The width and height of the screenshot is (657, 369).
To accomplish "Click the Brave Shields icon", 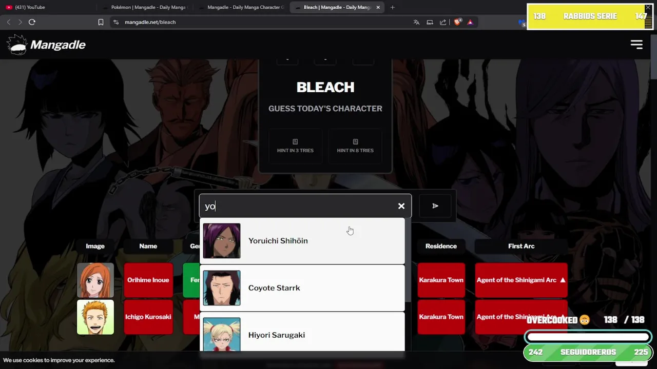I will pyautogui.click(x=457, y=22).
